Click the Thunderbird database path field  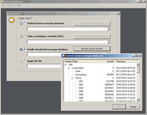[x=44, y=54]
